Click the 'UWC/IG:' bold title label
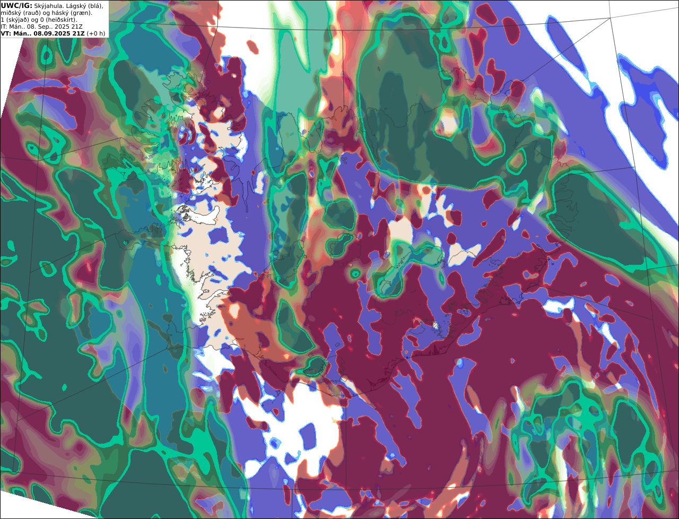Viewport: 679px width, 519px height. pos(16,5)
